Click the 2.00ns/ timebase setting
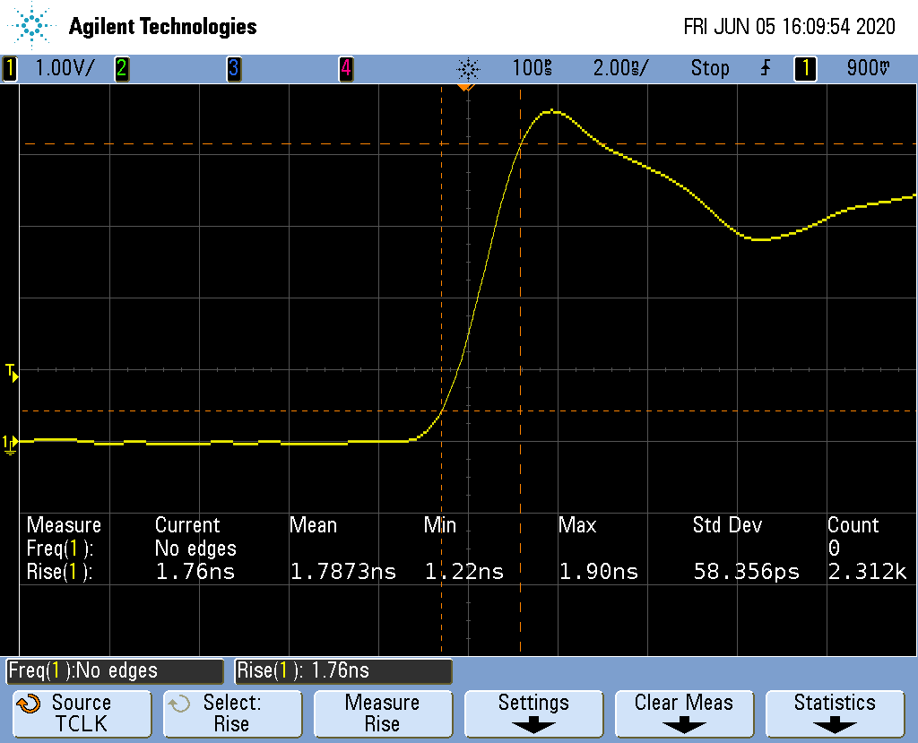This screenshot has height=743, width=918. 620,69
